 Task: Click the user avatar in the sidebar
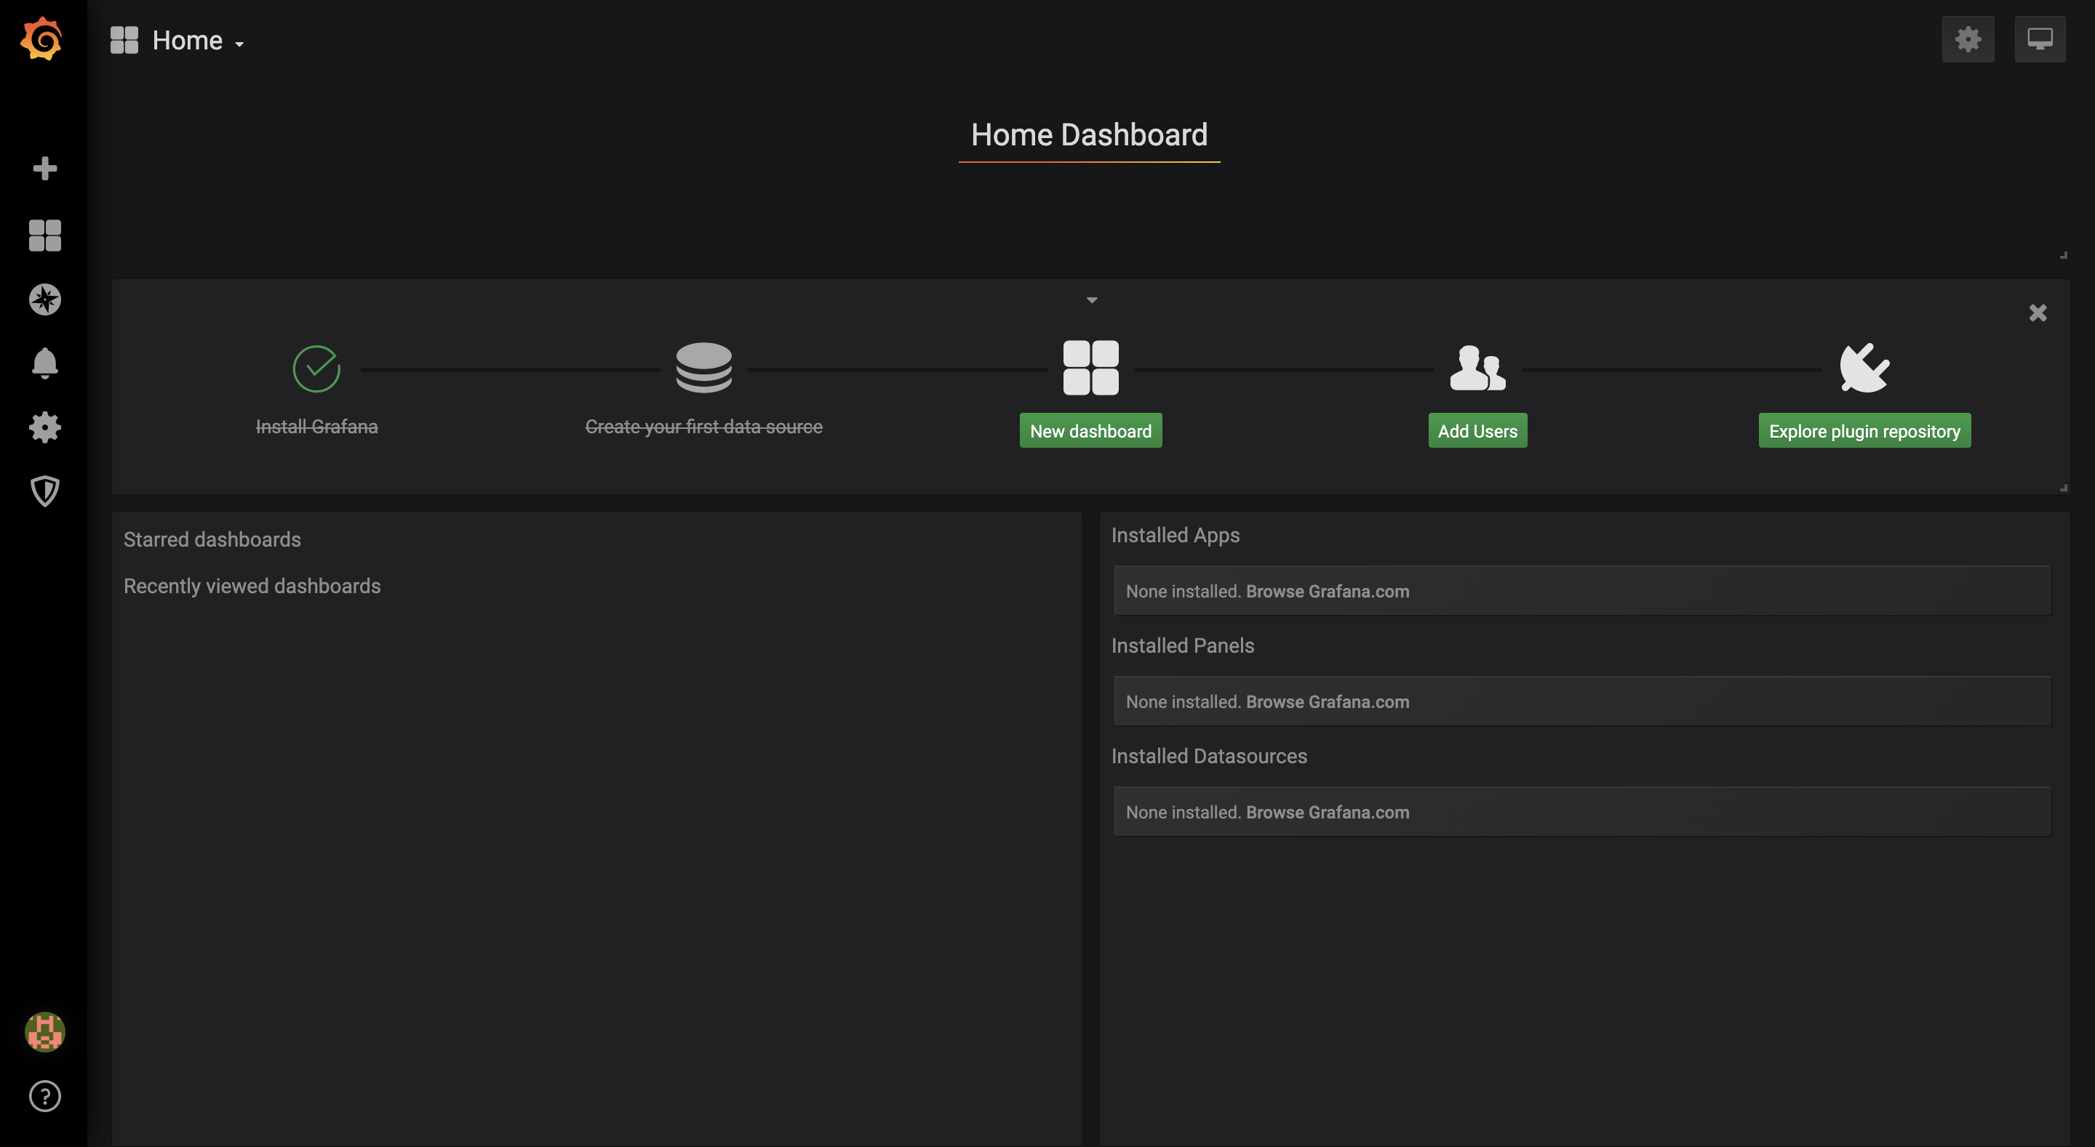44,1031
